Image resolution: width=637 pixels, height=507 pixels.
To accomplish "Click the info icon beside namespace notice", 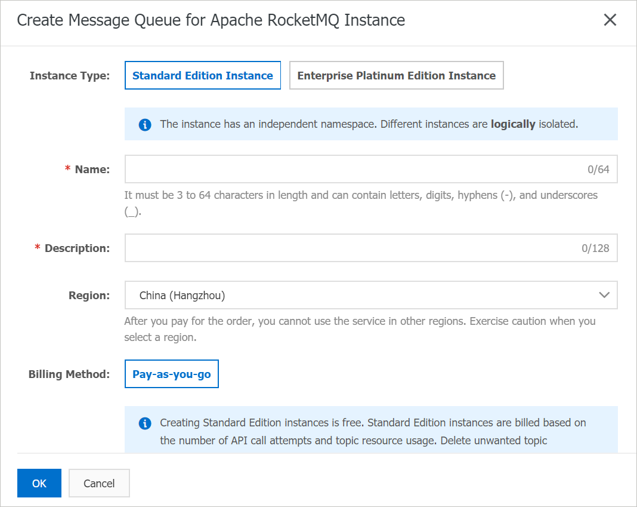I will pos(145,125).
